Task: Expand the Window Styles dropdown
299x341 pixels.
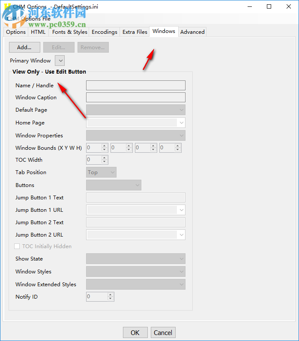Action: pos(136,271)
